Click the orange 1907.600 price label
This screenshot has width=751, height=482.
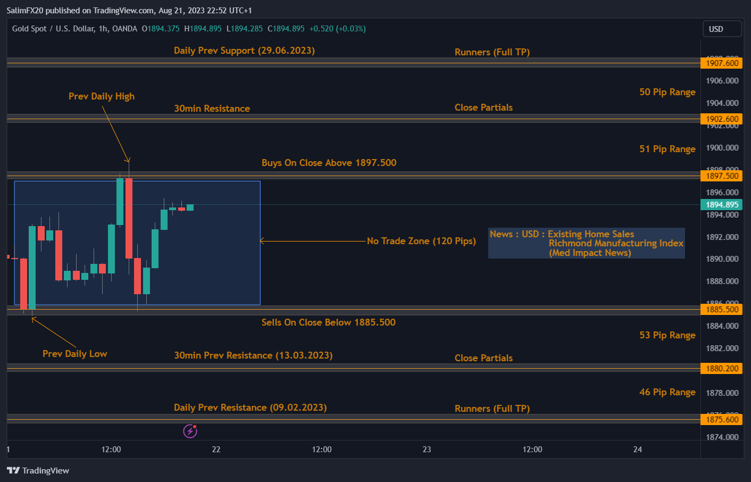pos(721,62)
